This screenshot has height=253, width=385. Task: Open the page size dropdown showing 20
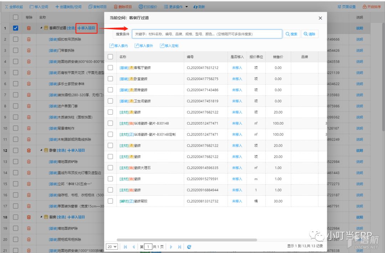click(x=112, y=247)
